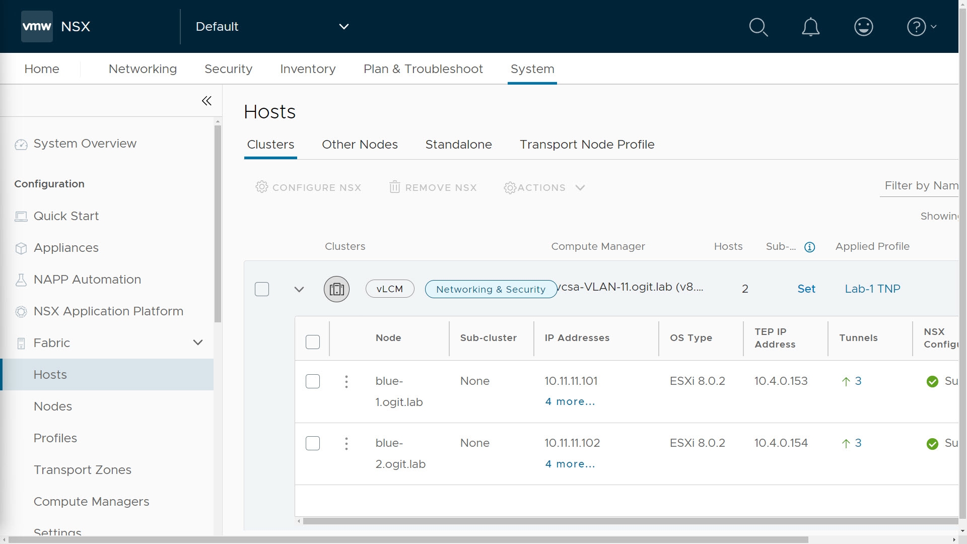
Task: Collapse the sidebar with double chevron icon
Action: tap(206, 101)
